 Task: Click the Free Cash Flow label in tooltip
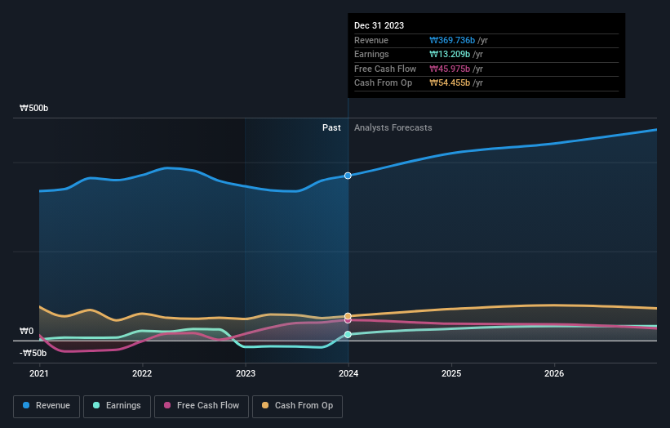click(x=385, y=69)
